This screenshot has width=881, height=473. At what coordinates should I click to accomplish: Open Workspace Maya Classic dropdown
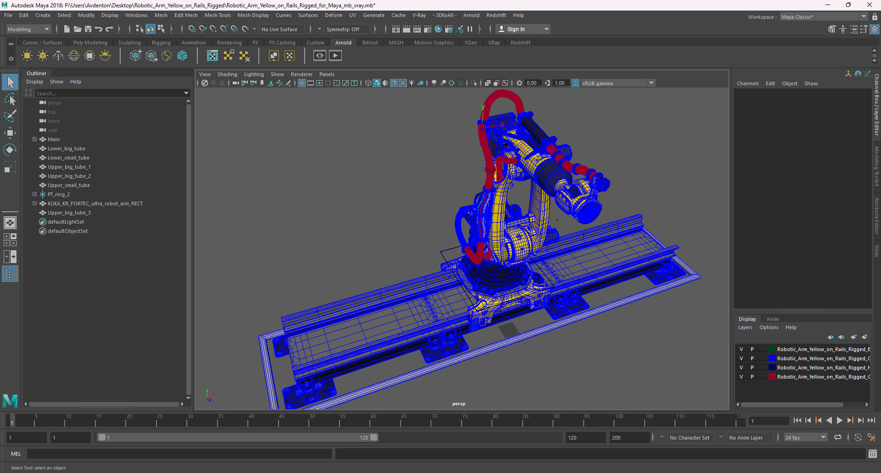click(x=824, y=17)
